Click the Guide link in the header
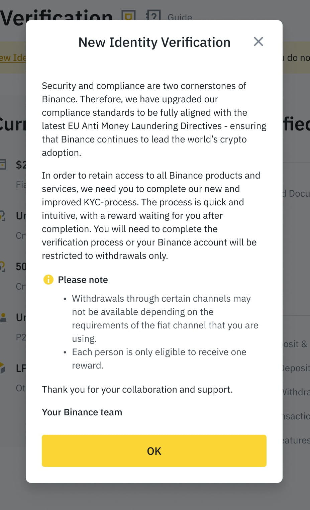The width and height of the screenshot is (310, 510). (180, 17)
